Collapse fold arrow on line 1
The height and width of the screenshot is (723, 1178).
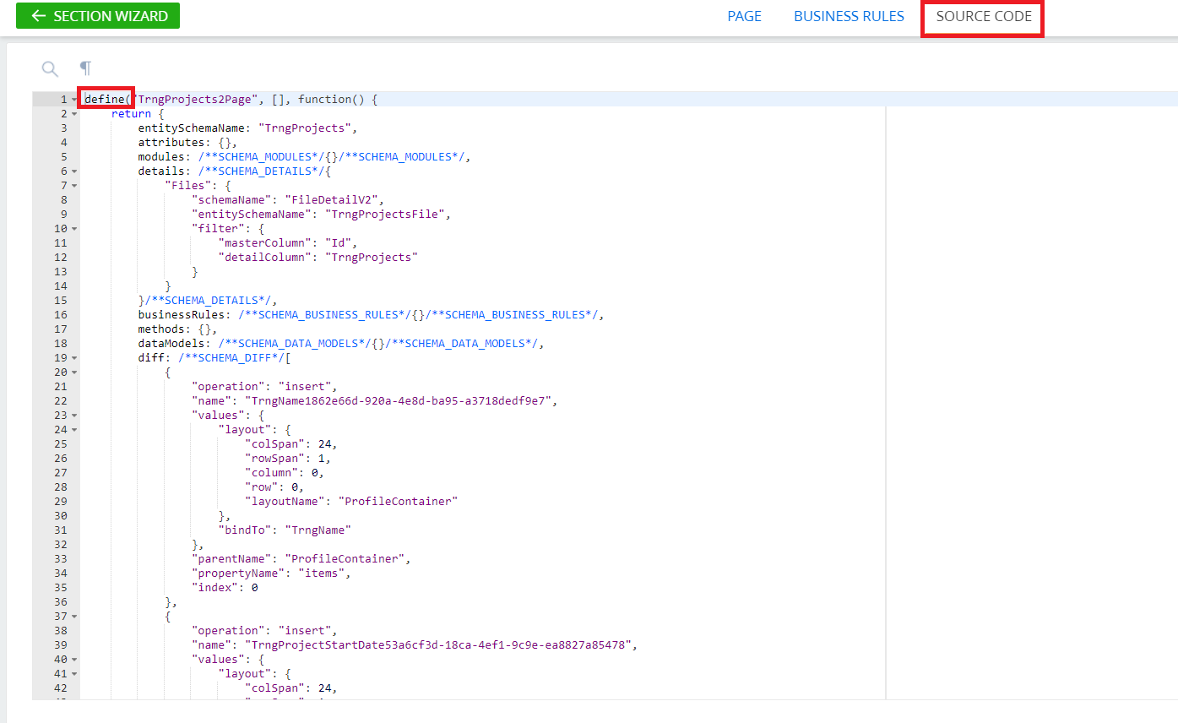74,100
